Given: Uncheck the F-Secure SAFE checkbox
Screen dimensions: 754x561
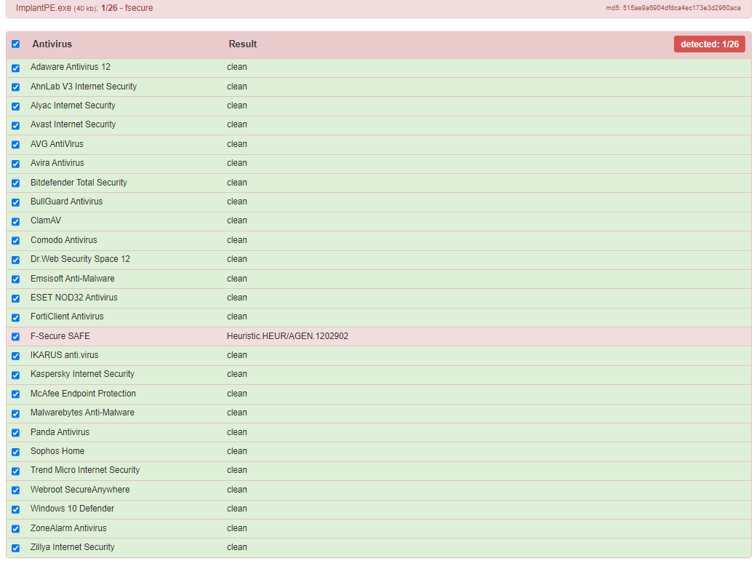Looking at the screenshot, I should (16, 337).
